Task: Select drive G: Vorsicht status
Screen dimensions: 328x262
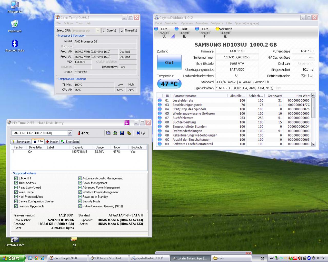Action: pos(225,33)
